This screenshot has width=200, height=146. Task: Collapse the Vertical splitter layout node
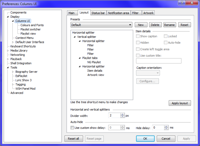[75, 37]
